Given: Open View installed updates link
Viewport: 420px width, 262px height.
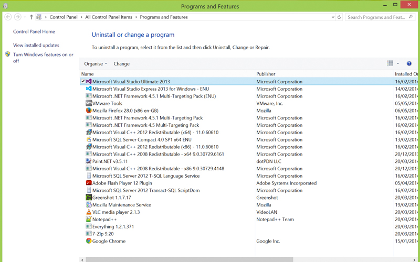Looking at the screenshot, I should [36, 46].
